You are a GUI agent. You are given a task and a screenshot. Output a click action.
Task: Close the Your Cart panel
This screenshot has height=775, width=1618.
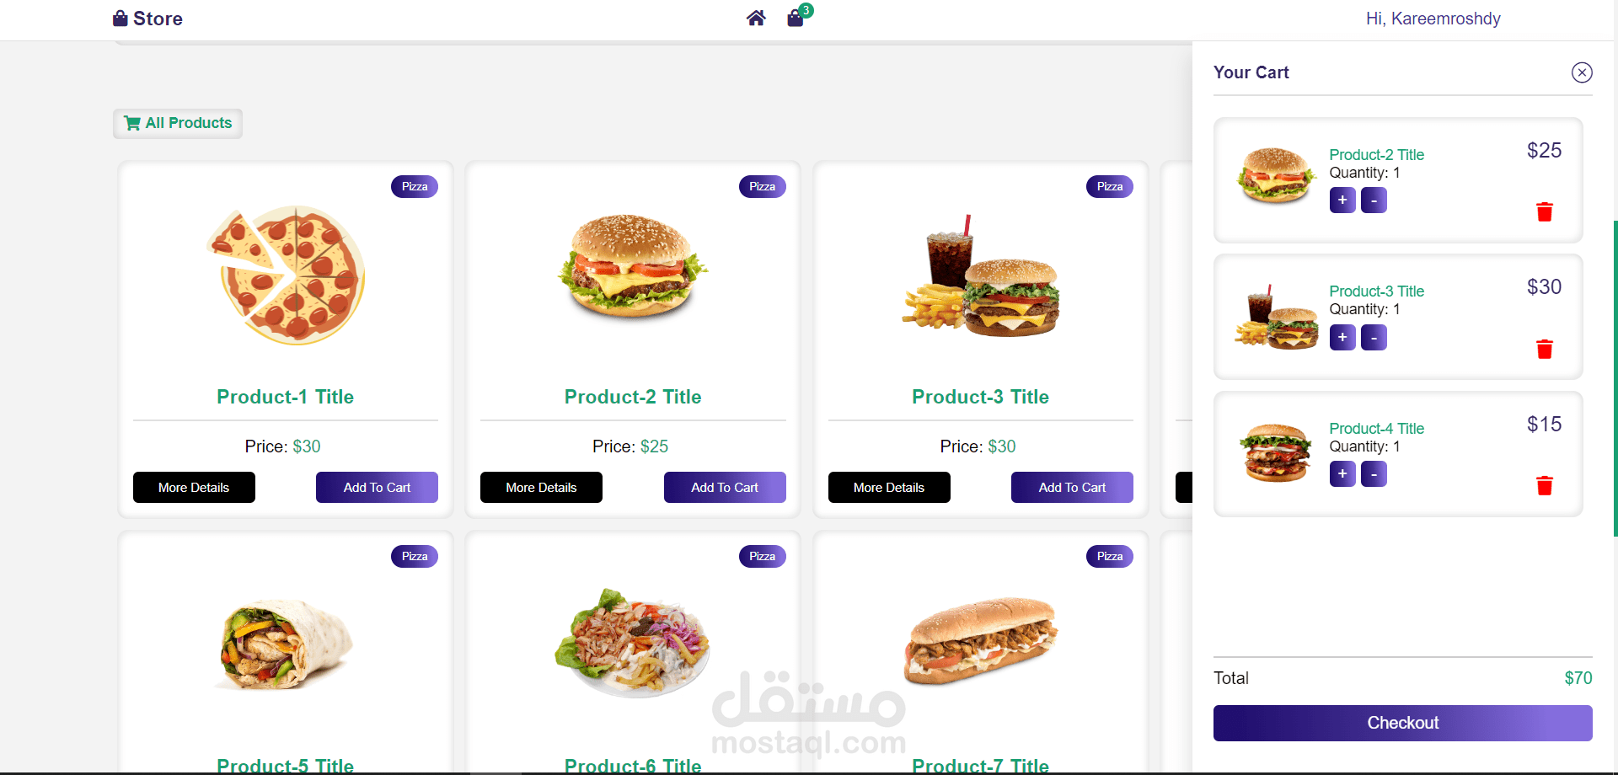point(1582,72)
